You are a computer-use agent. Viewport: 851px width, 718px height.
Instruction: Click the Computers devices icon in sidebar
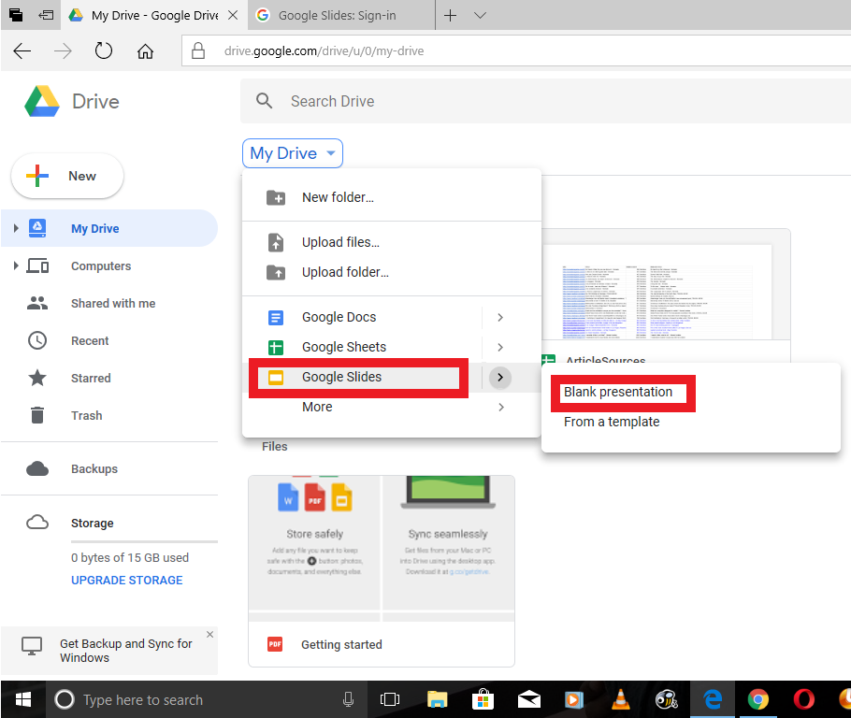pyautogui.click(x=37, y=266)
